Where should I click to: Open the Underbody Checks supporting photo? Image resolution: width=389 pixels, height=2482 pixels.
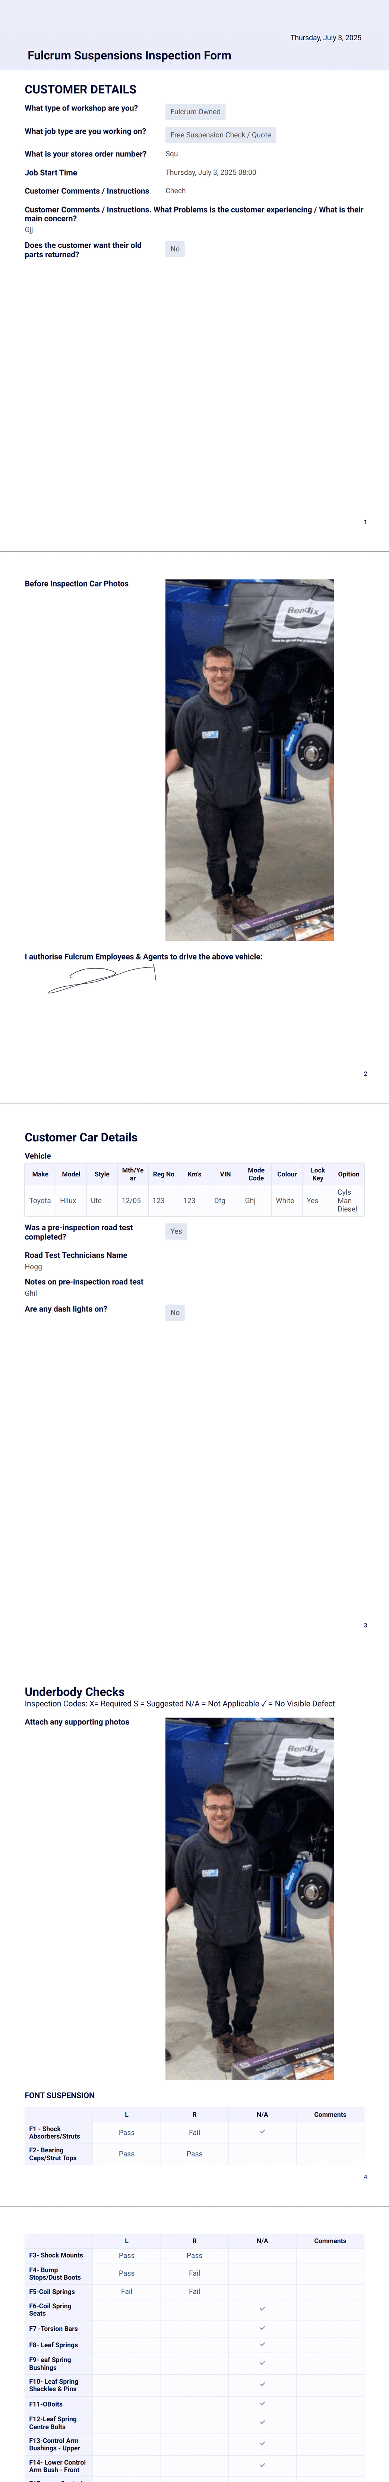coord(250,1898)
